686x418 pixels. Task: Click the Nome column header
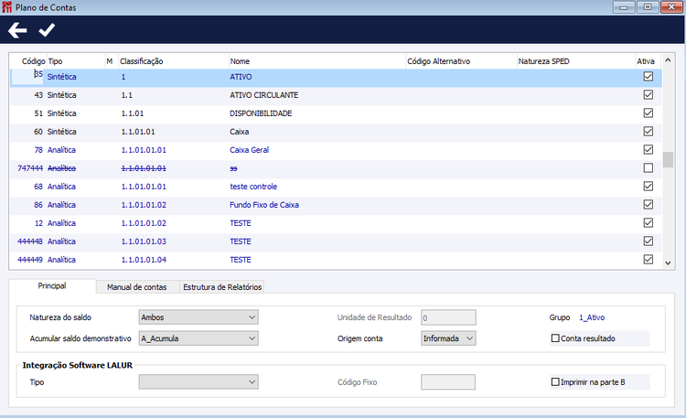[x=240, y=61]
